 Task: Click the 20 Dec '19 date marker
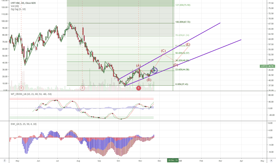click(173, 160)
